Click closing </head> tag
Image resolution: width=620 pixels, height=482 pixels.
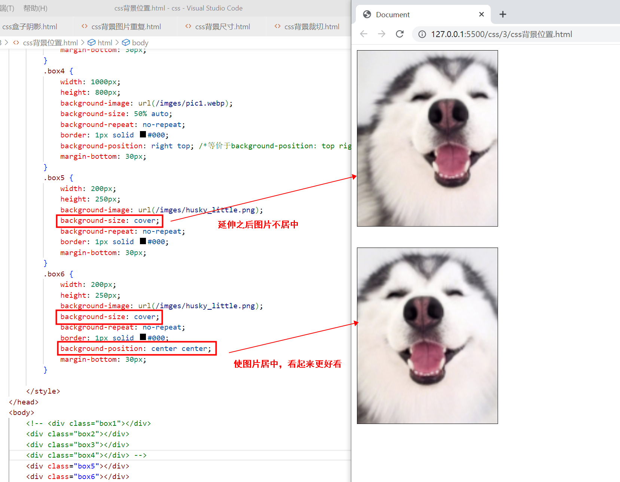click(x=24, y=402)
